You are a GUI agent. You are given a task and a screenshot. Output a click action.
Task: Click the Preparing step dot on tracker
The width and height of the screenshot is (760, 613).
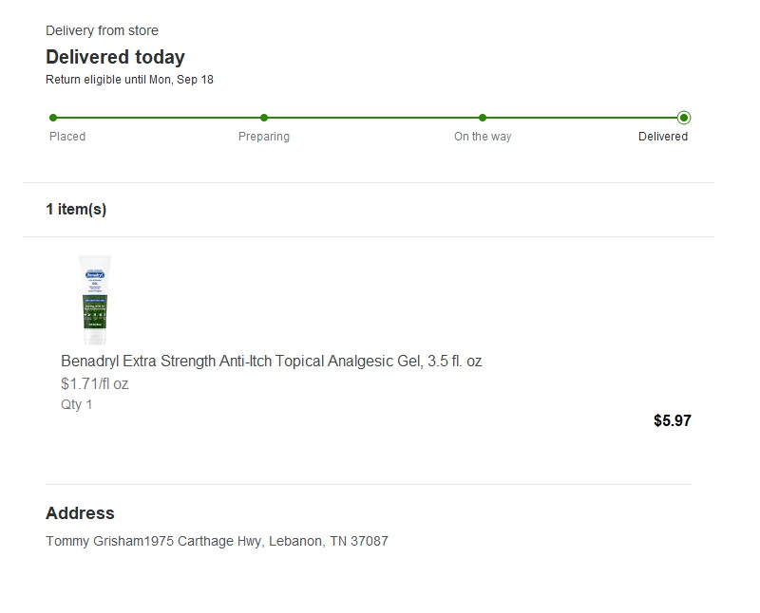[x=264, y=118]
